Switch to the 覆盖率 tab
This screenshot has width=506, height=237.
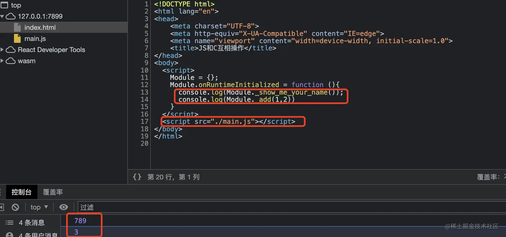coord(53,192)
